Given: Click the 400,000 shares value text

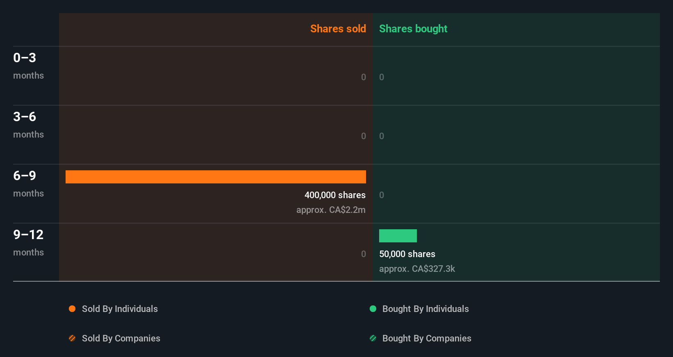Looking at the screenshot, I should click(335, 195).
